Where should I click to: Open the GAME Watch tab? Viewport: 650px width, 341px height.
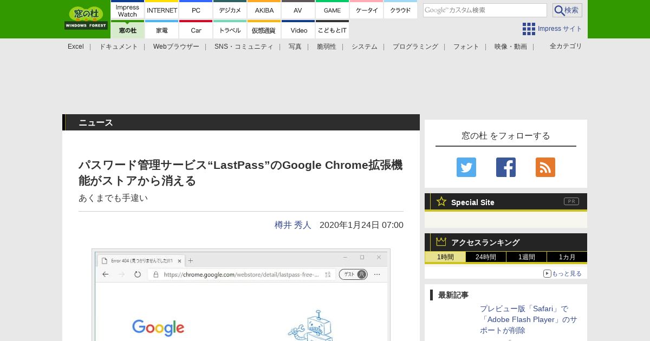(x=332, y=10)
